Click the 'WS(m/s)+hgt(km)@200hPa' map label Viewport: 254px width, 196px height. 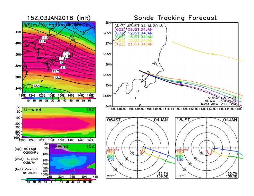(x=56, y=25)
